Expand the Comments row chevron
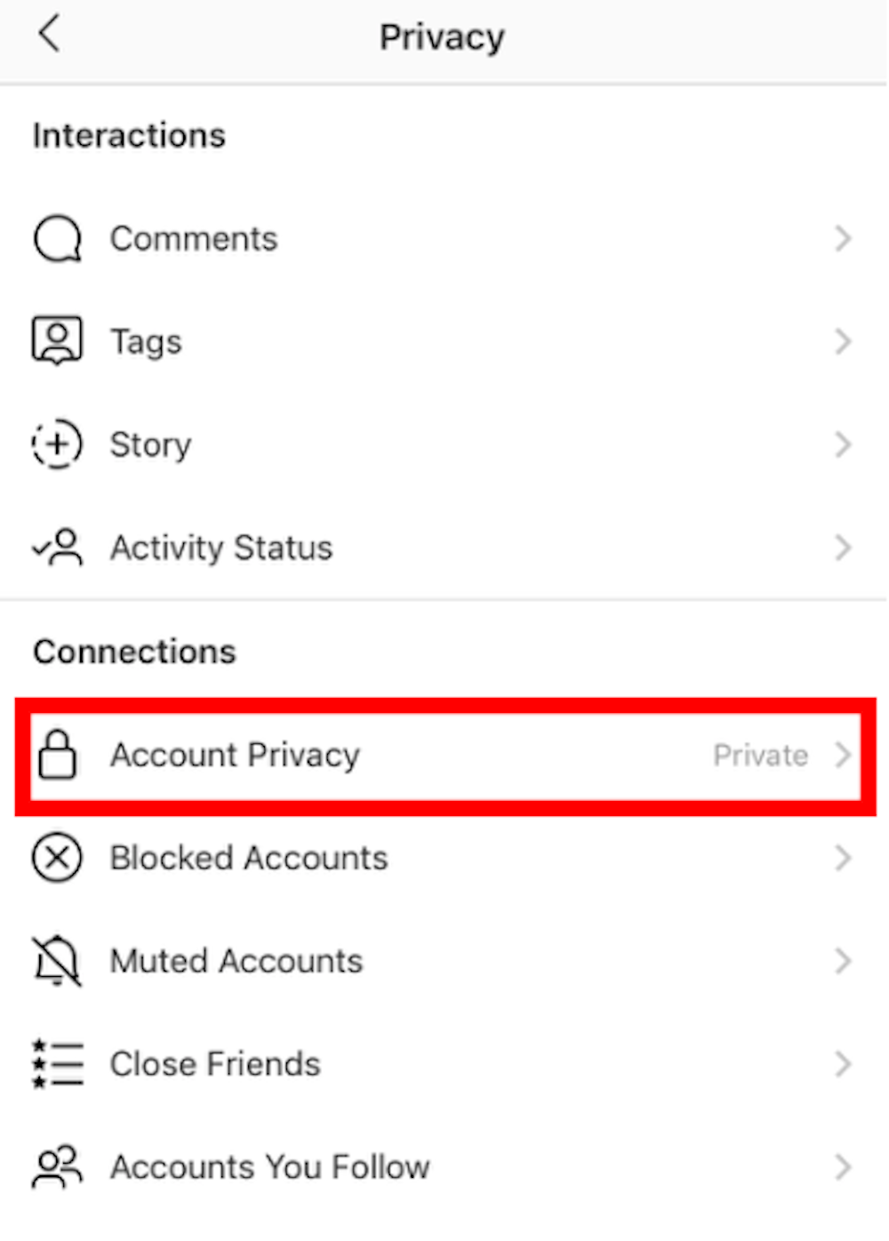Screen dimensions: 889x1241 pyautogui.click(x=843, y=238)
